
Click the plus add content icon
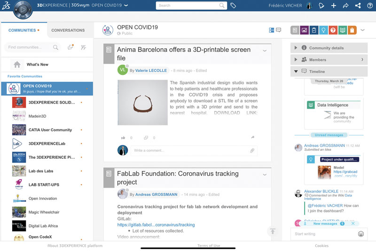[334, 6]
